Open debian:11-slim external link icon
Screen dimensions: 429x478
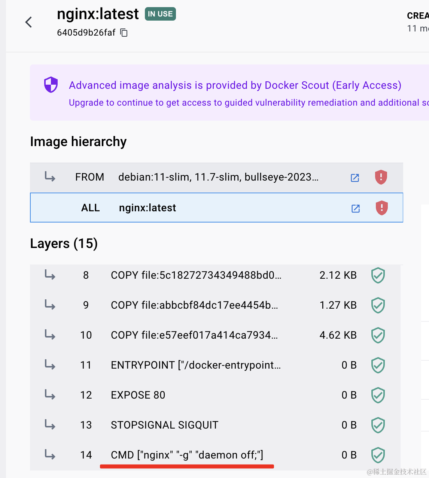pos(355,178)
